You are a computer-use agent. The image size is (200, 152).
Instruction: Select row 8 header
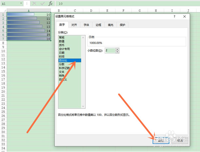pos(3,43)
